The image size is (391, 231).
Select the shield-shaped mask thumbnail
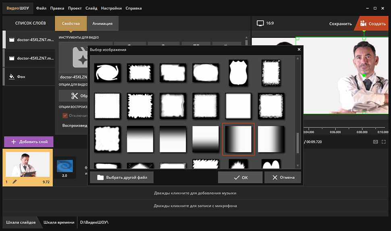pos(238,73)
